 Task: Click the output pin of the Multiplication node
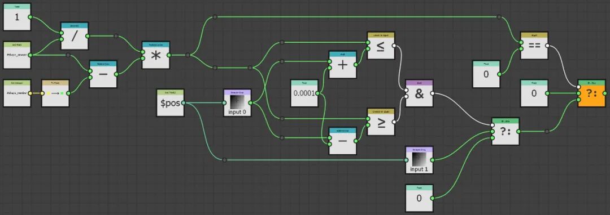(169, 55)
